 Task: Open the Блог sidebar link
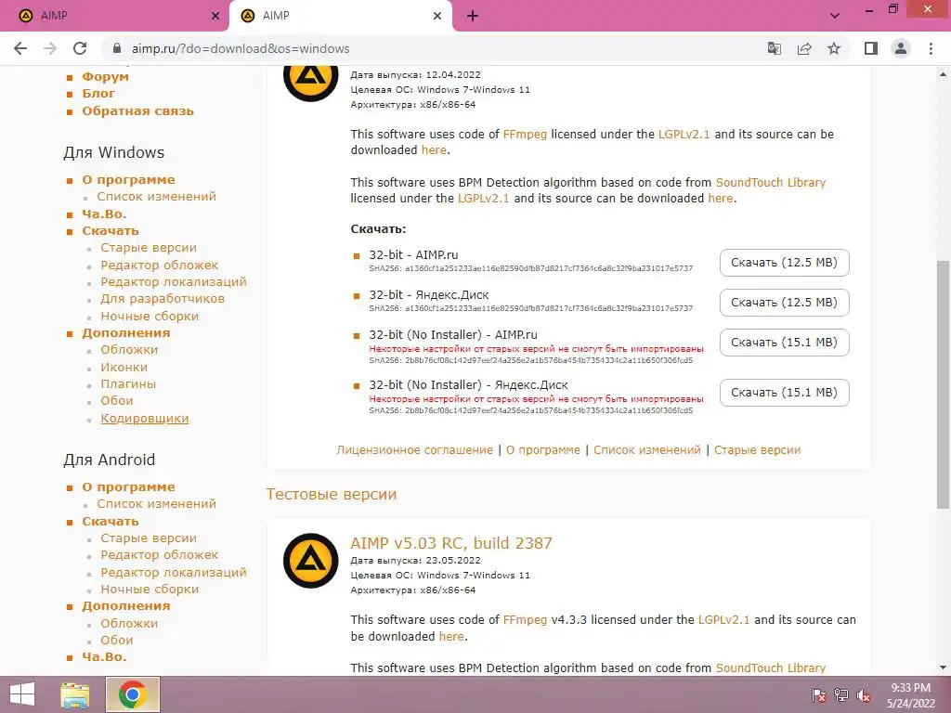click(x=98, y=94)
